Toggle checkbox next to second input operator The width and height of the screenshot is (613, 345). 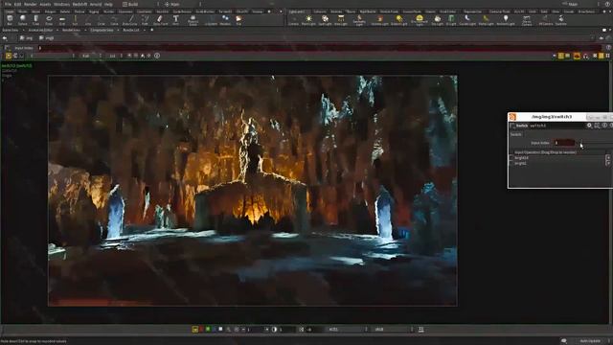tap(511, 163)
